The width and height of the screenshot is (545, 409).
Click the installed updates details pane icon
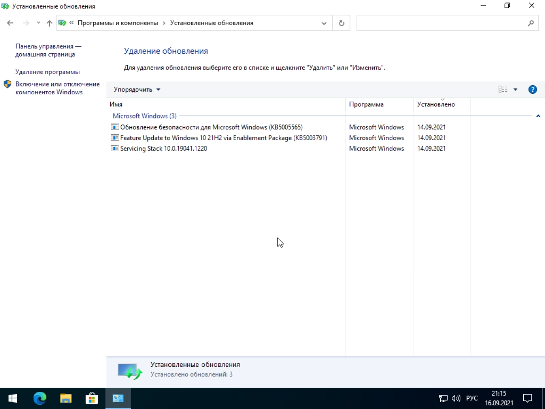pos(130,371)
